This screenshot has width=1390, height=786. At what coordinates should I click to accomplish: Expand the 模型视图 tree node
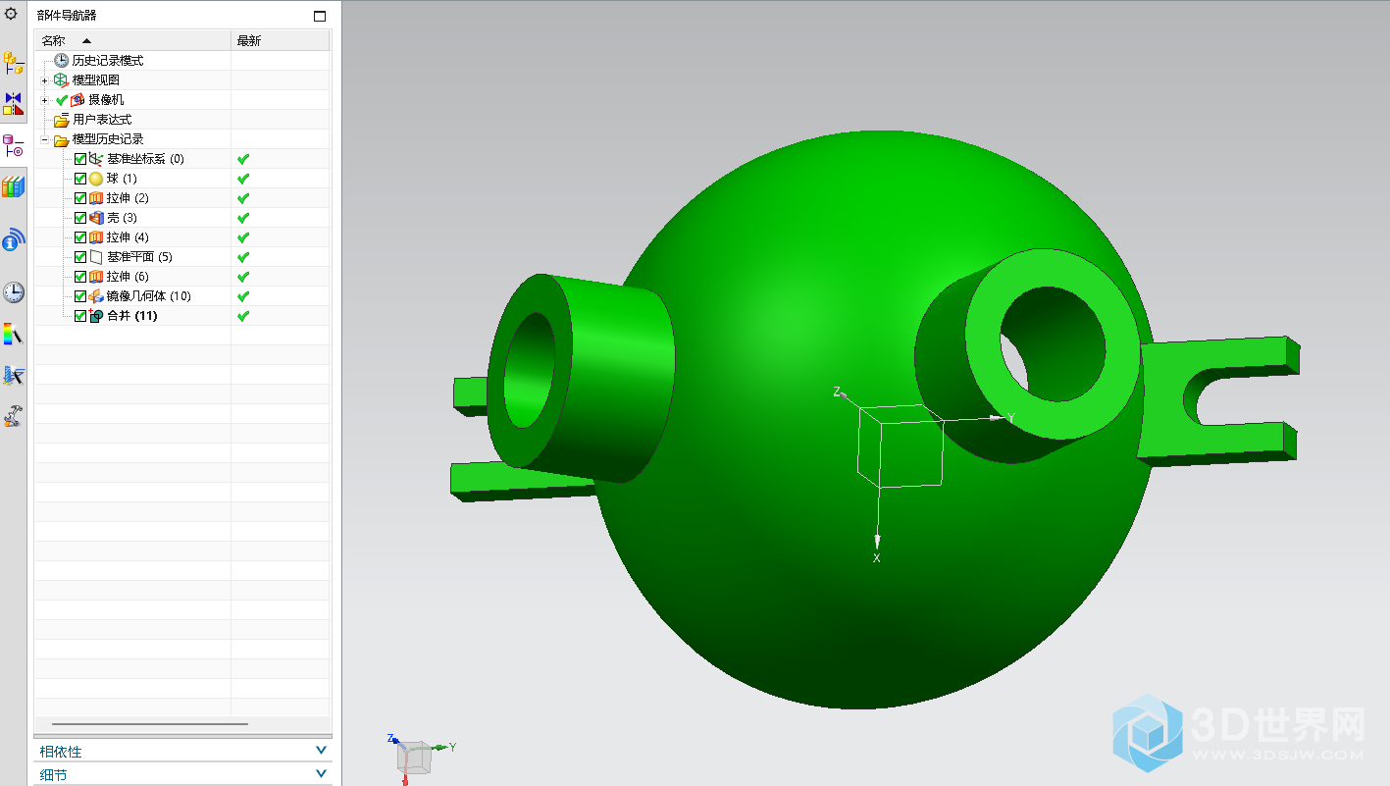coord(44,80)
